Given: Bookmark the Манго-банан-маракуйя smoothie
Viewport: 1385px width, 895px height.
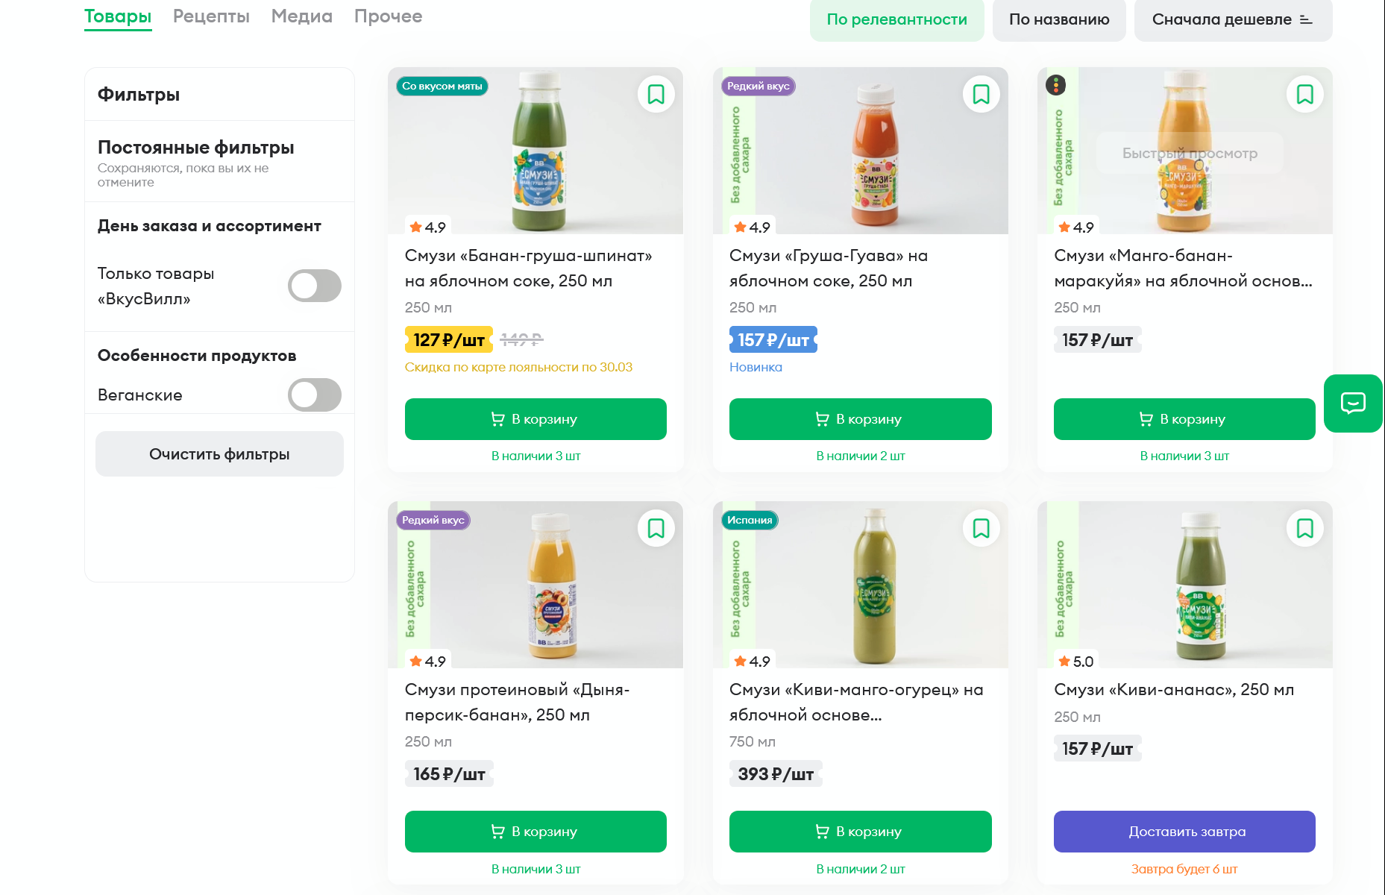Looking at the screenshot, I should tap(1304, 95).
